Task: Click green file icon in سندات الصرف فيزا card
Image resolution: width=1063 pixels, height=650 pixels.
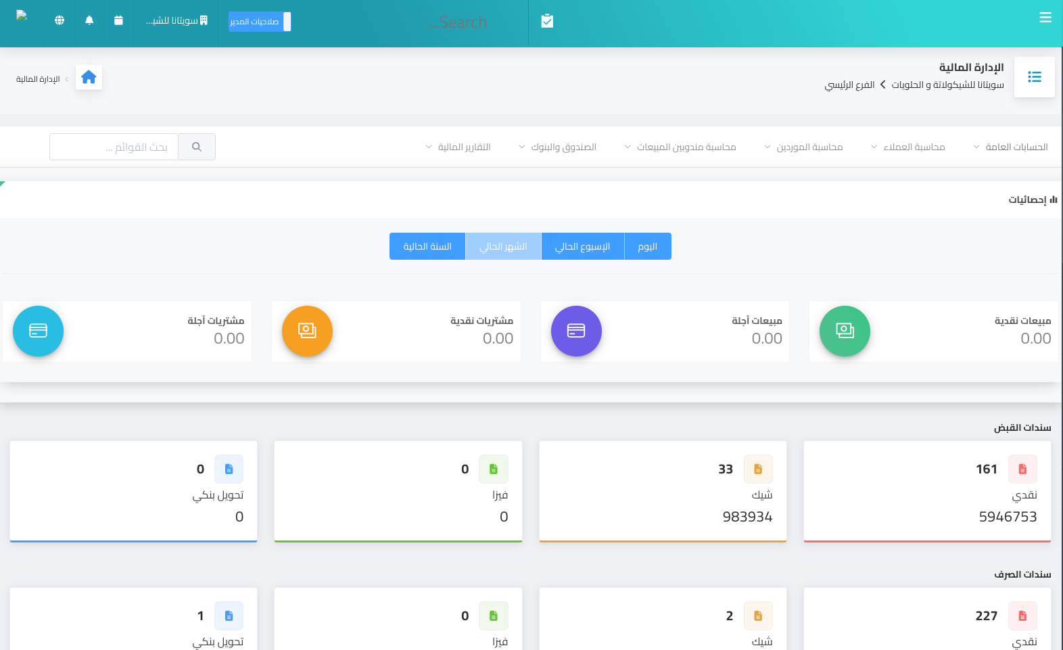Action: point(494,616)
